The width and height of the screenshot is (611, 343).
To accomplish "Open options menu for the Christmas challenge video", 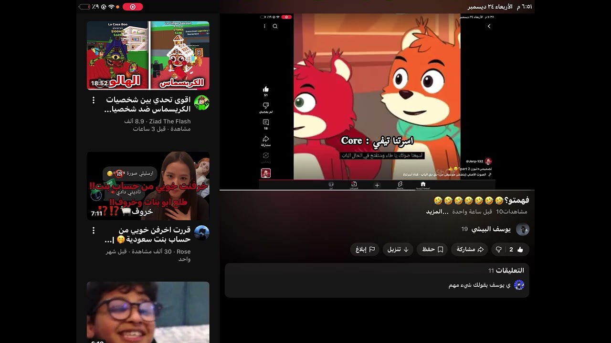I will click(94, 100).
